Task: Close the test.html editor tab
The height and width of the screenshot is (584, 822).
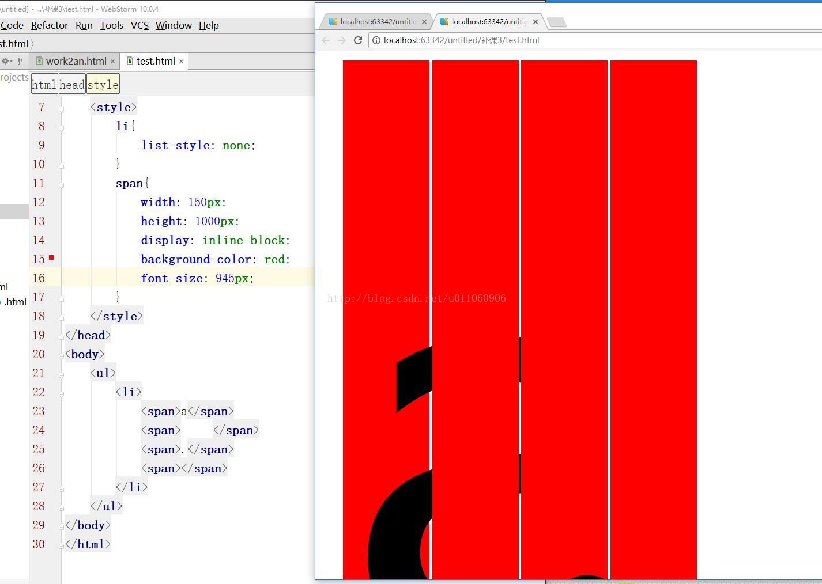Action: pos(181,61)
